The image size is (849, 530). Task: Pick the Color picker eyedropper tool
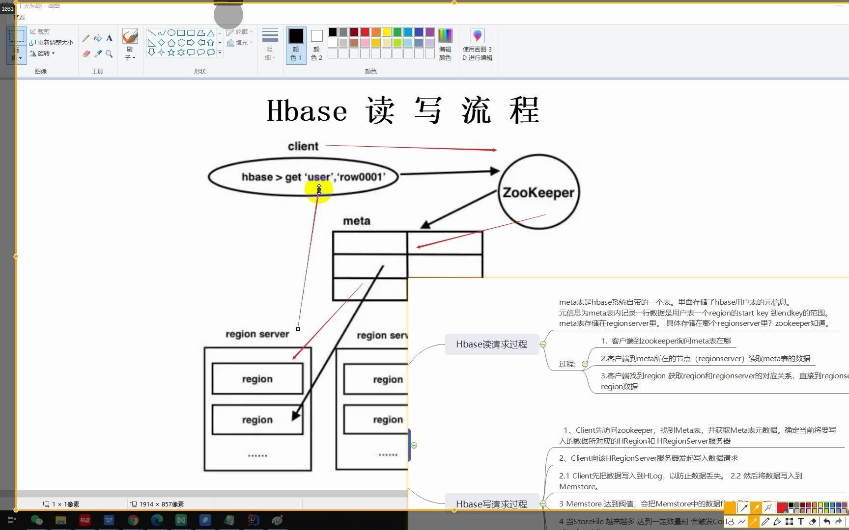point(98,54)
